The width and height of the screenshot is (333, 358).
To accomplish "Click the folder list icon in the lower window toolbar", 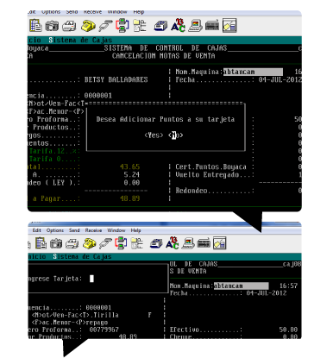I will [137, 243].
